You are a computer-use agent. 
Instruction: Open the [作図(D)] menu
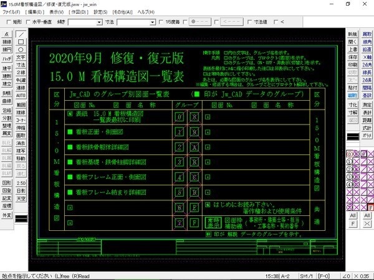coord(79,12)
